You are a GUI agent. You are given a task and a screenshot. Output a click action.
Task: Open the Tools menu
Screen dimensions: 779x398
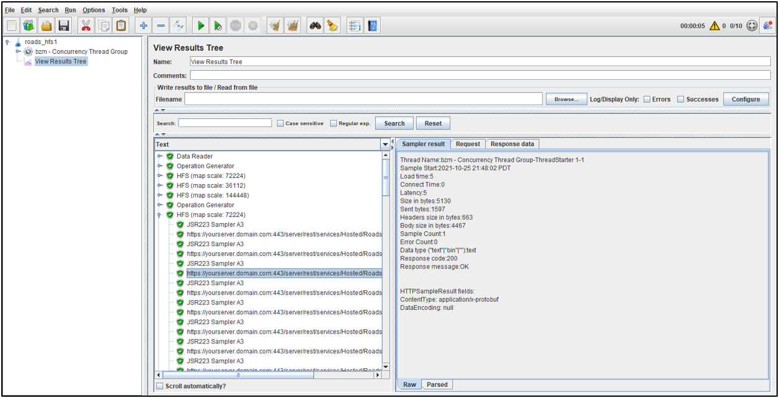pos(119,10)
